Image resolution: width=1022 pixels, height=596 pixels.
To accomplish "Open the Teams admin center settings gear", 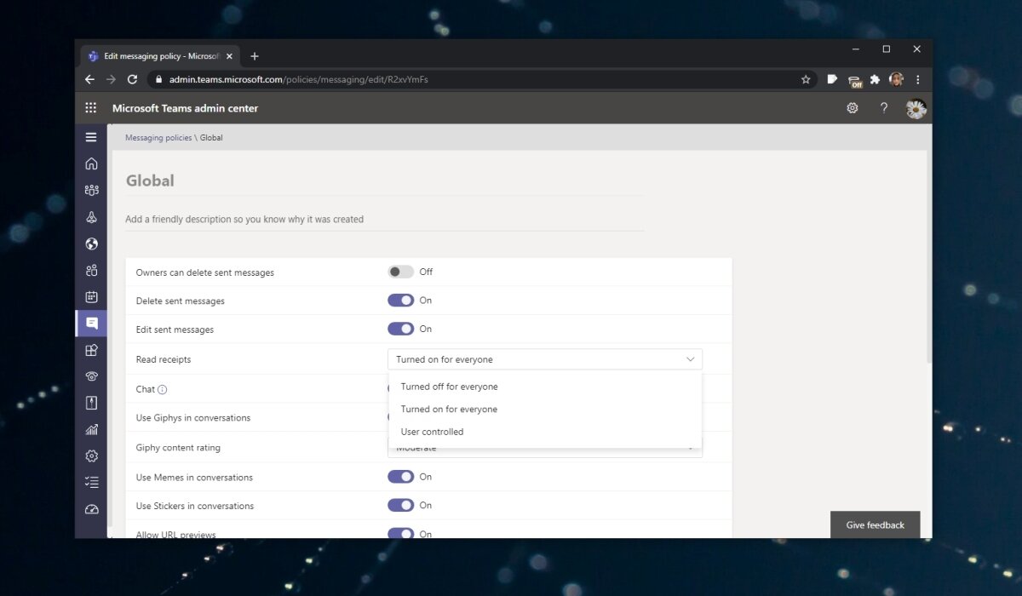I will [852, 108].
